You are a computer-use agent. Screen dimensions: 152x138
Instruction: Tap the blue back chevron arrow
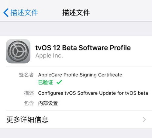point(6,12)
